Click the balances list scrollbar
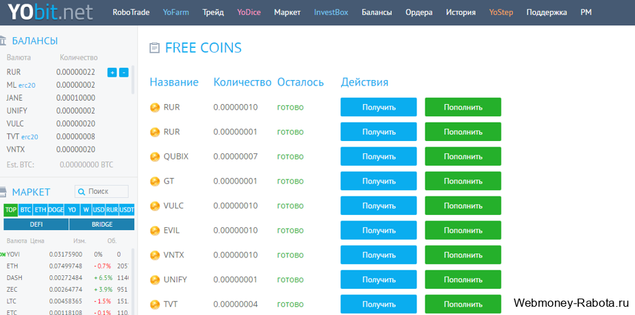635x315 pixels. (133, 79)
